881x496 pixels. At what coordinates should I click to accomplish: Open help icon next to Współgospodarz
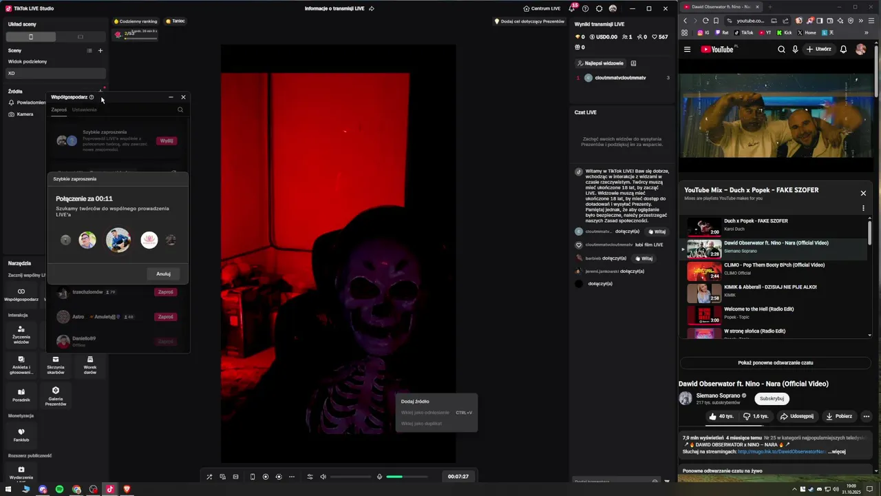(92, 97)
